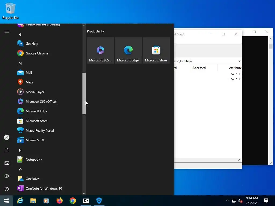Click the 7-Zip horizontal scrollbar right arrow

point(239,160)
